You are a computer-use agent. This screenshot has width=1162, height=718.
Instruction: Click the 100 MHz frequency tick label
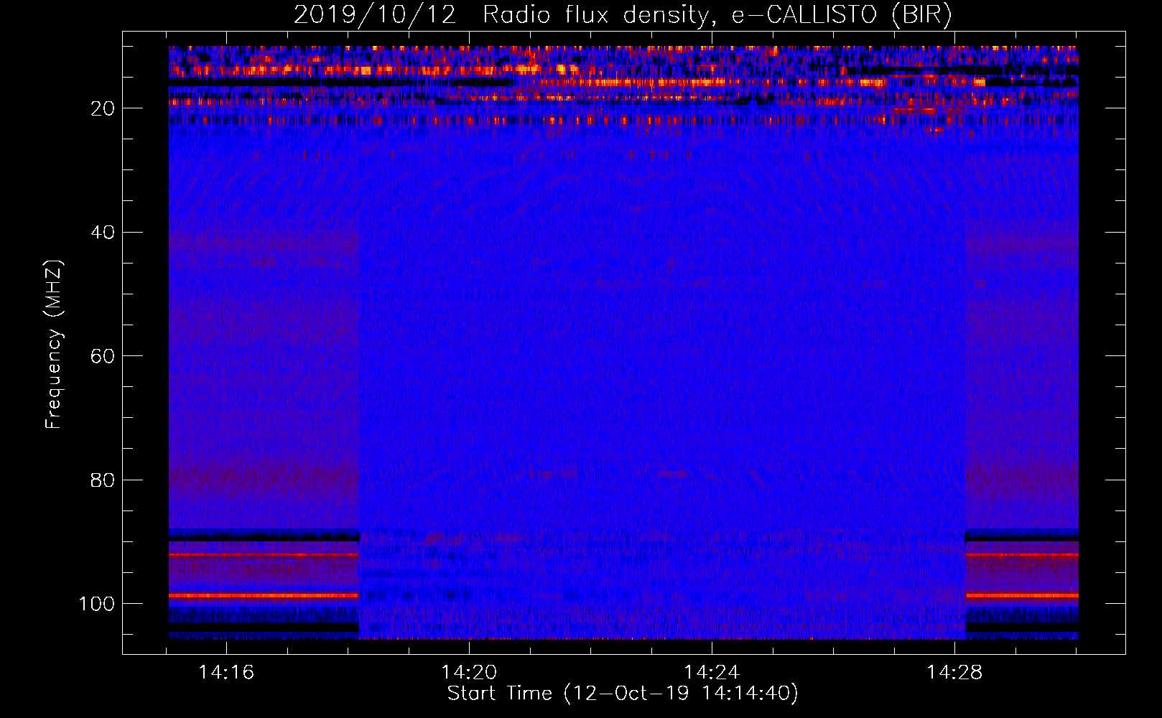(x=97, y=604)
